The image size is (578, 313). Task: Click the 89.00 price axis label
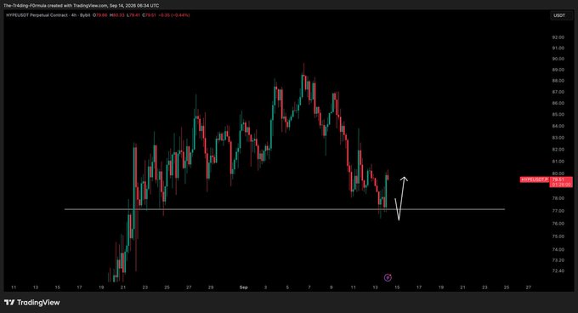point(558,70)
